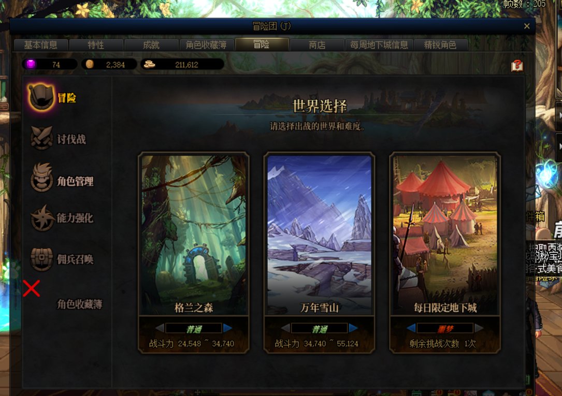562x396 pixels.
Task: Decrease 格兰之森 difficulty with left arrow
Action: pos(160,328)
